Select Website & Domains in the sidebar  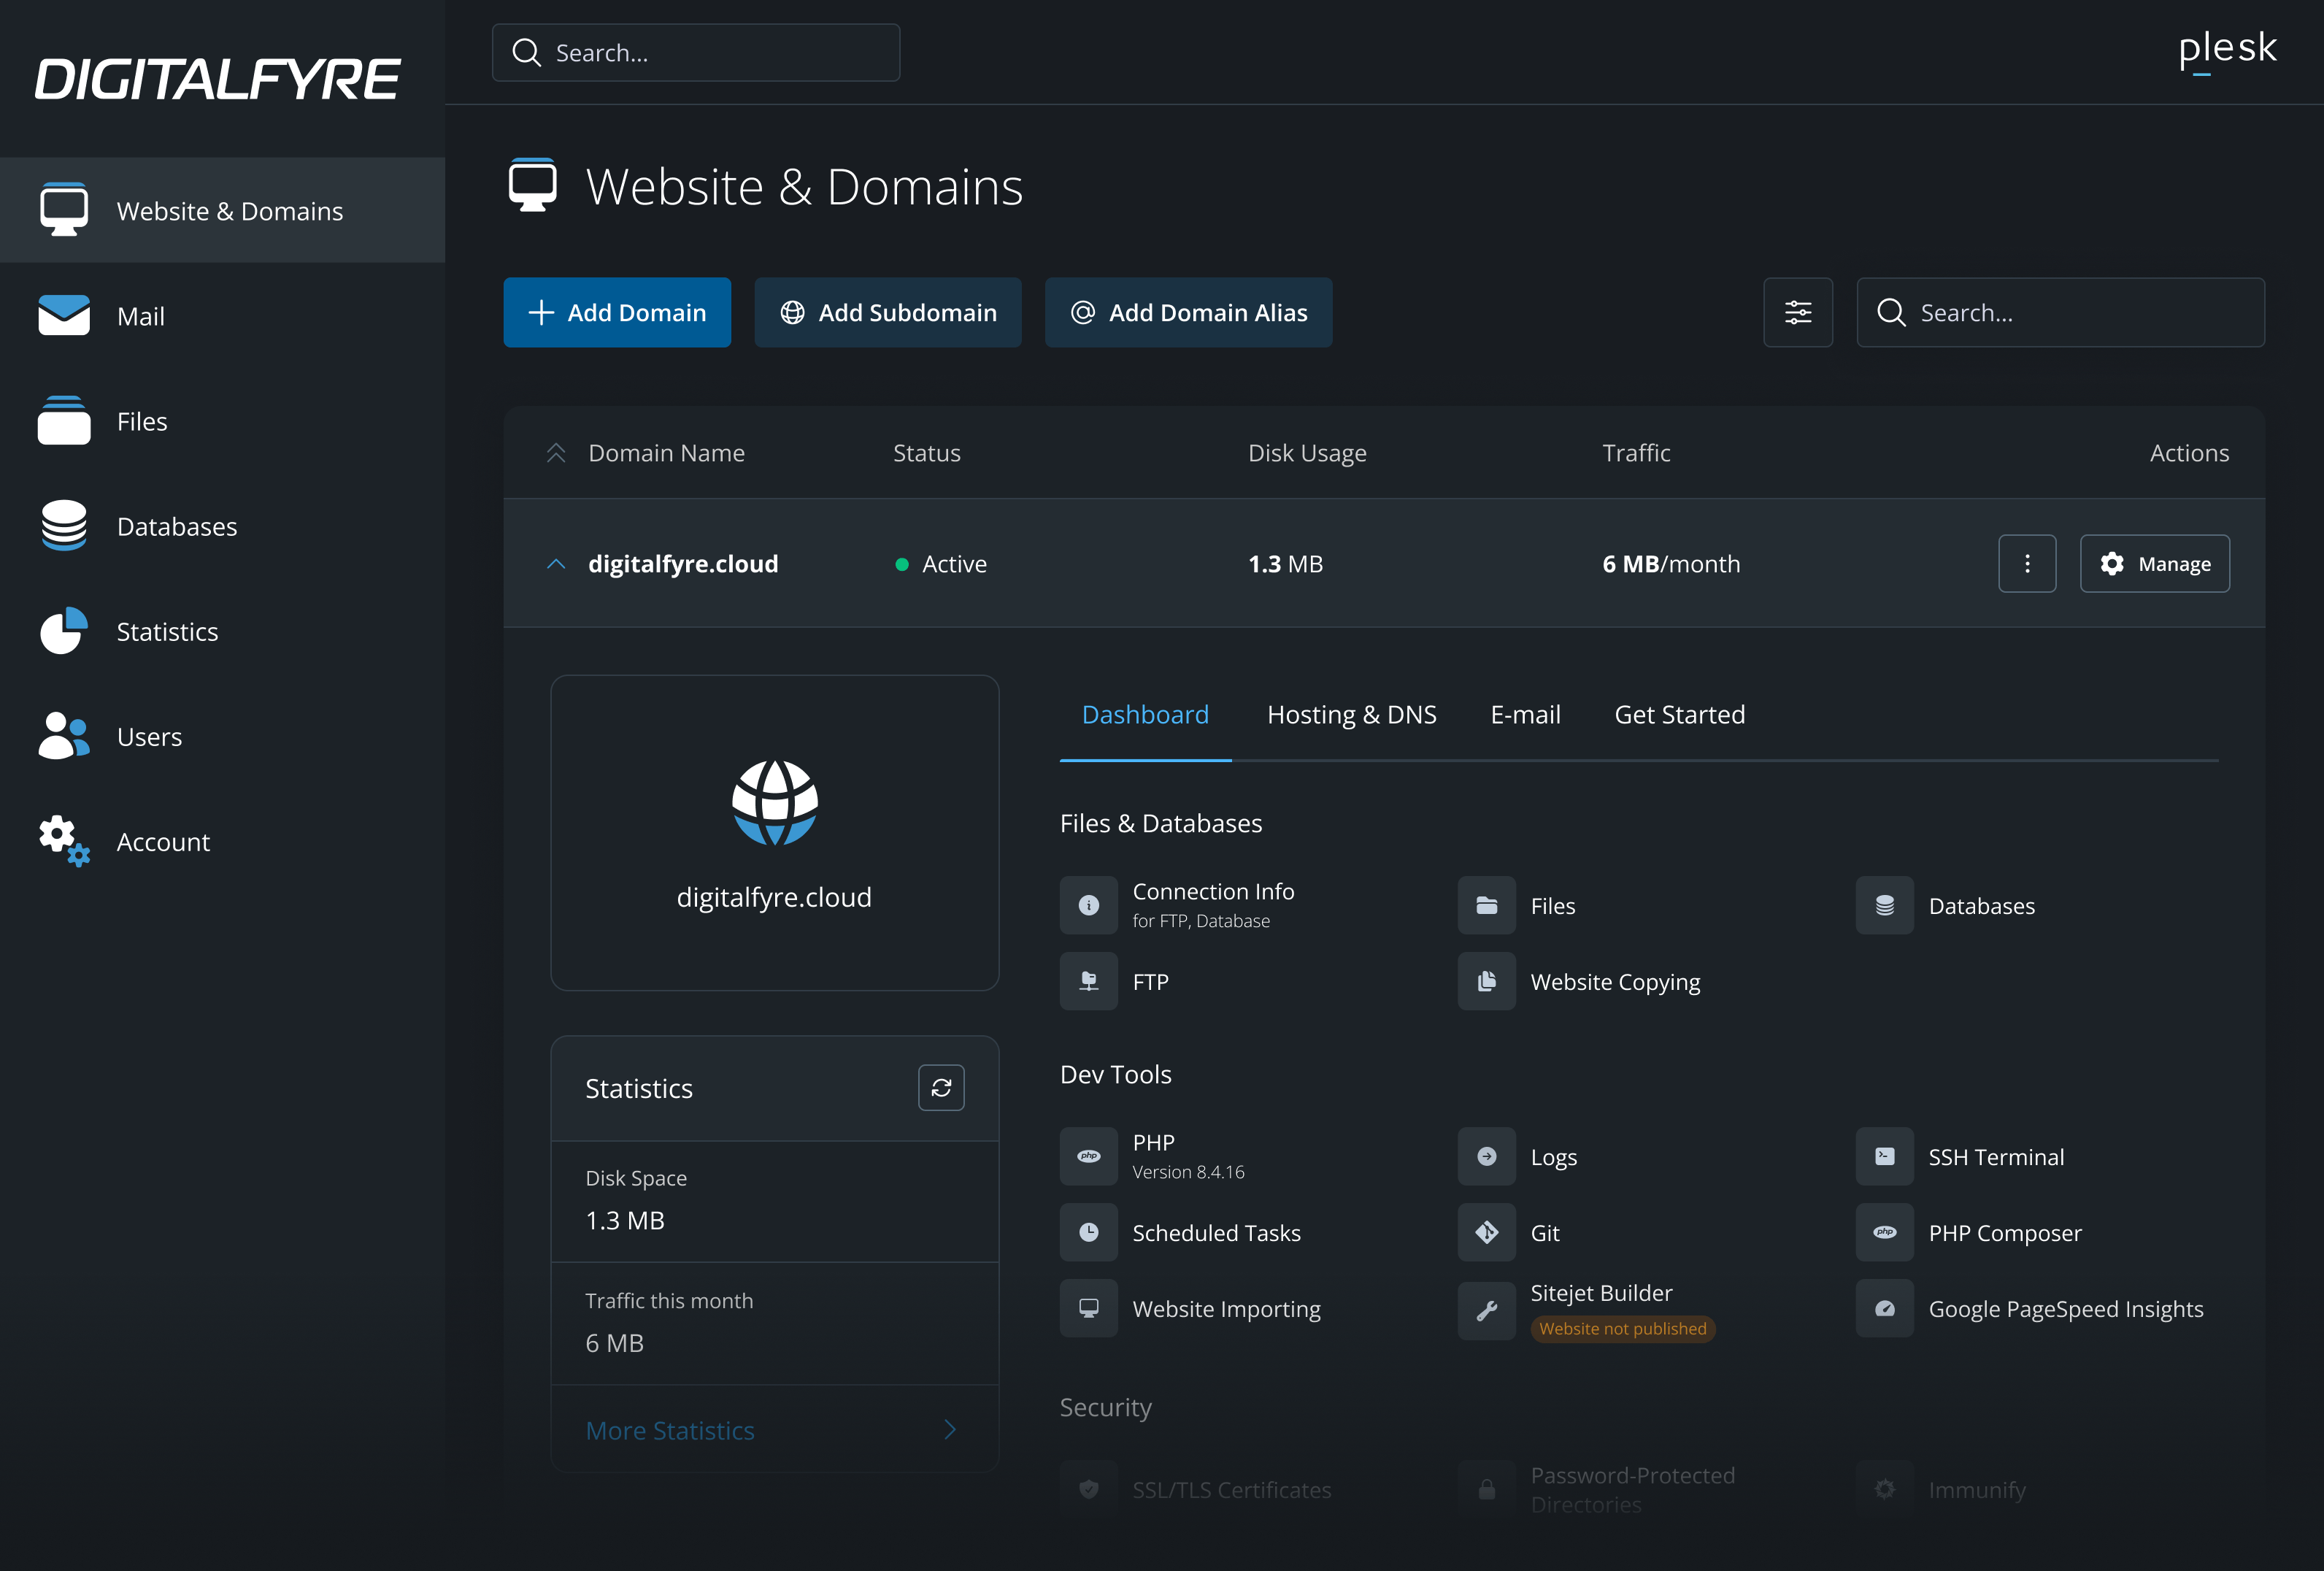point(222,210)
